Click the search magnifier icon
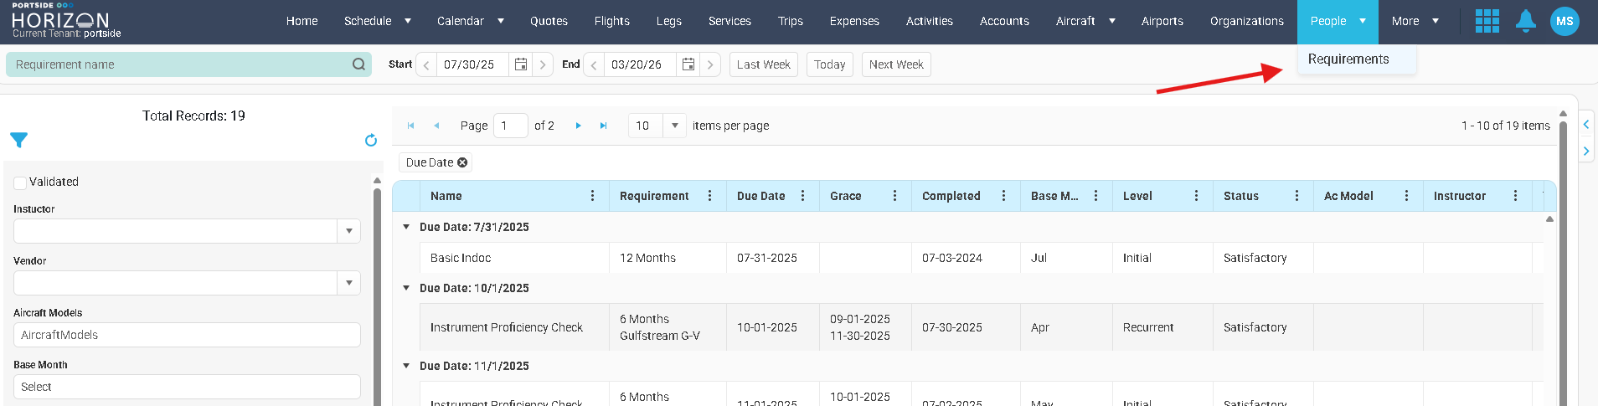The width and height of the screenshot is (1598, 406). [x=358, y=64]
